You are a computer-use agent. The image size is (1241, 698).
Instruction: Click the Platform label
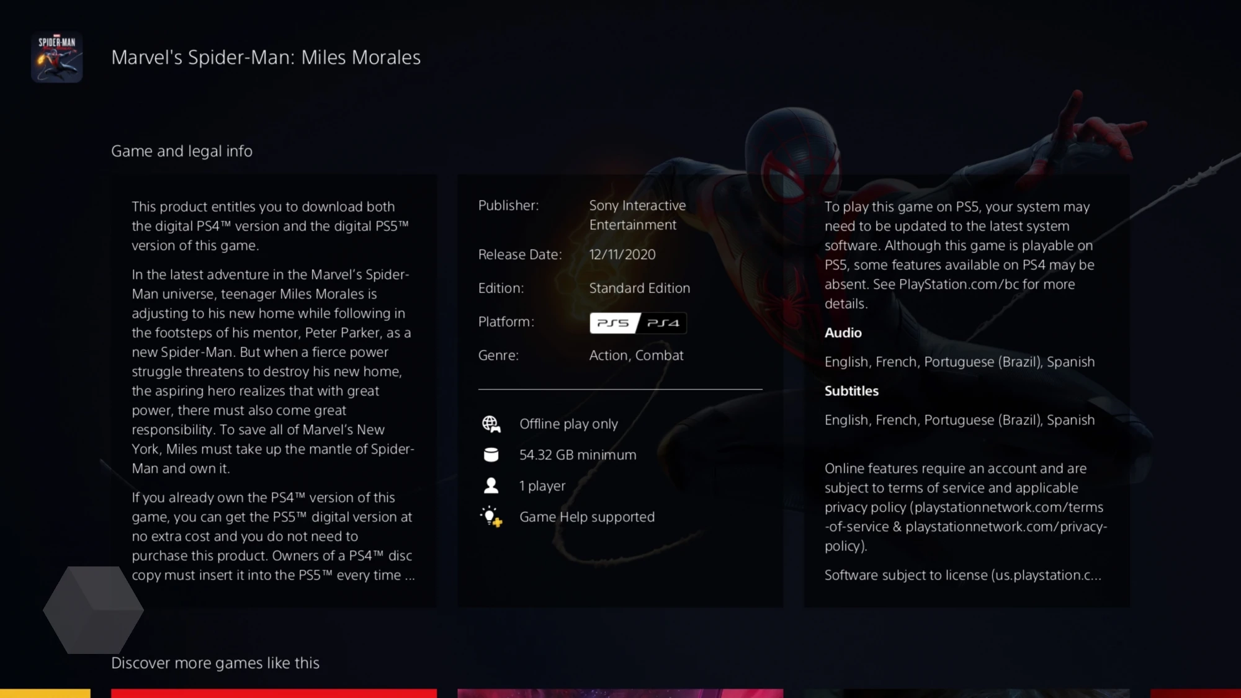click(506, 321)
